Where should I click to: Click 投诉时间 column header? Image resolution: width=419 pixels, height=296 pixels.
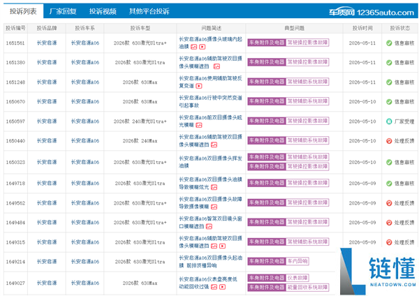tap(362, 29)
